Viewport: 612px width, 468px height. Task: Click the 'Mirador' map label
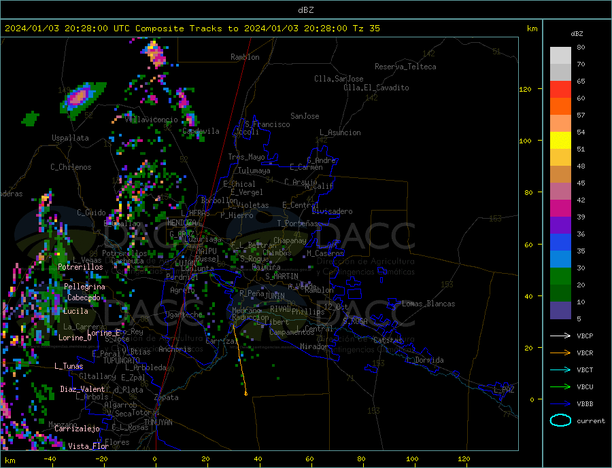tap(314, 346)
